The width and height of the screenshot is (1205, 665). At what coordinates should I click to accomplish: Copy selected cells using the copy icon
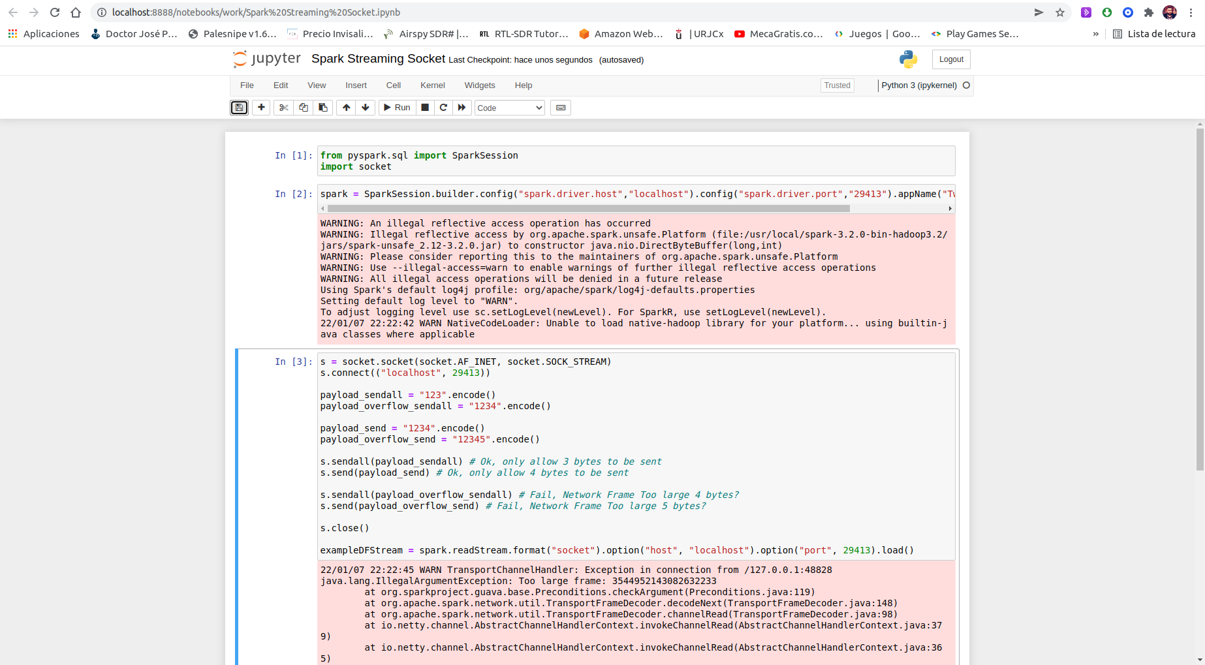303,107
